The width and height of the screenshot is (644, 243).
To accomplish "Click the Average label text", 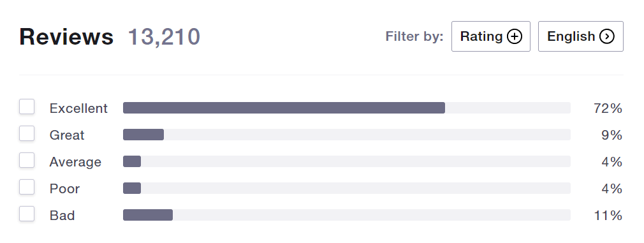I will tap(75, 162).
